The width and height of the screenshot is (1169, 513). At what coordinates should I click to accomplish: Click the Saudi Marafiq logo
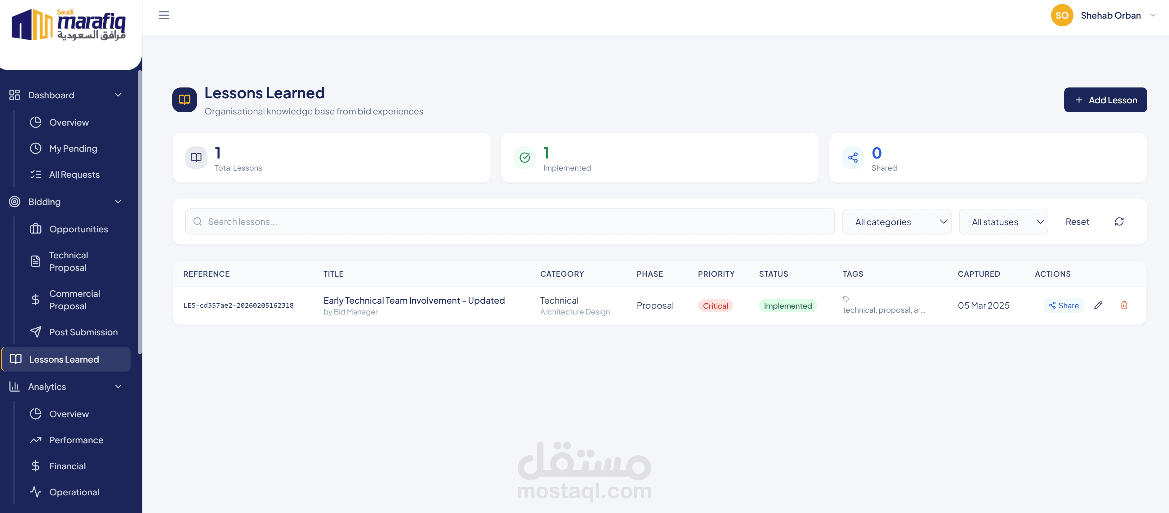pos(69,25)
